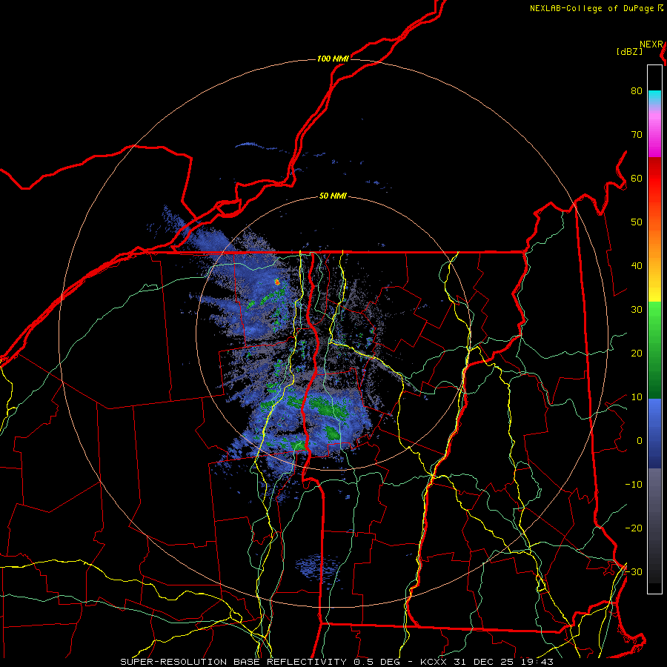Click the dBZ legend unit label

point(629,51)
